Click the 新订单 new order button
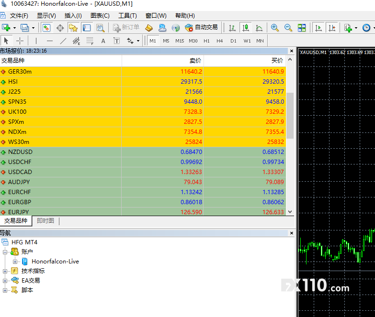The width and height of the screenshot is (375, 317). pyautogui.click(x=126, y=27)
